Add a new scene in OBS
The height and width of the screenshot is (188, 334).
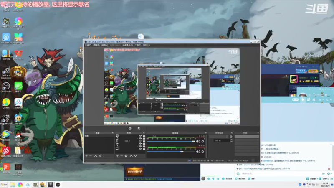tap(86, 156)
